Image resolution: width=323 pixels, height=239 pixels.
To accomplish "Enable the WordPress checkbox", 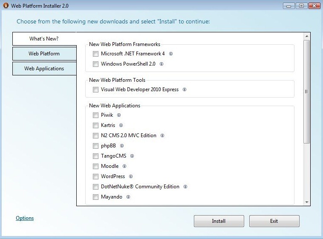I will (95, 176).
